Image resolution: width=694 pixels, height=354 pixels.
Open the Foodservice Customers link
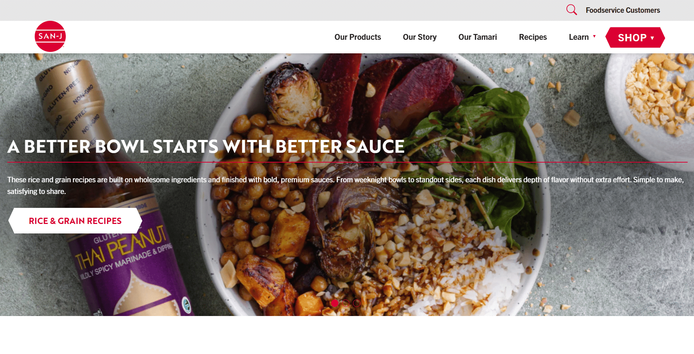622,10
